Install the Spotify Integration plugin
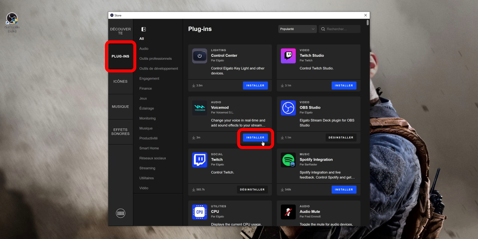This screenshot has width=478, height=239. point(344,189)
